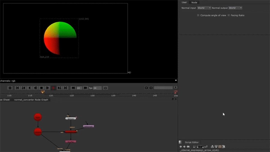Enable Compute angle of view checkbox
Viewport: 270px width, 152px height.
pyautogui.click(x=198, y=15)
